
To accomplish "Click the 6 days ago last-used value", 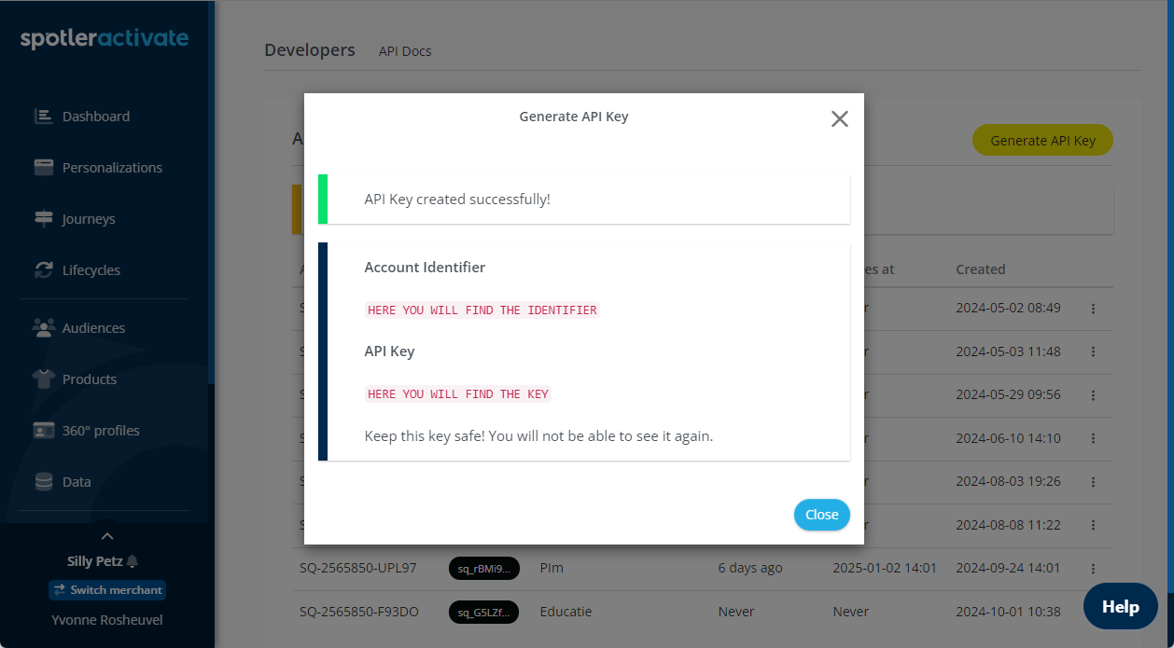I will click(750, 568).
